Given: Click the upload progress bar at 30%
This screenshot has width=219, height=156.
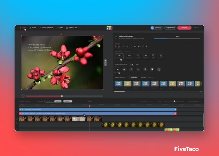Looking at the screenshot, I should click(177, 39).
